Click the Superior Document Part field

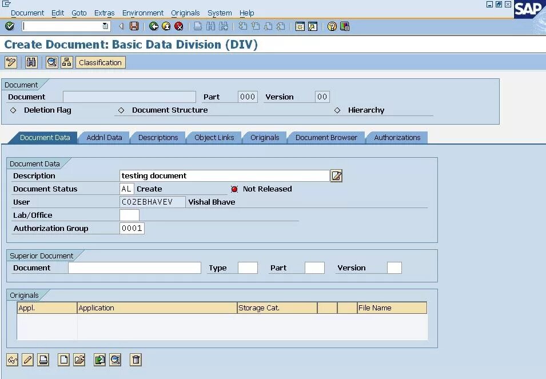pyautogui.click(x=315, y=268)
